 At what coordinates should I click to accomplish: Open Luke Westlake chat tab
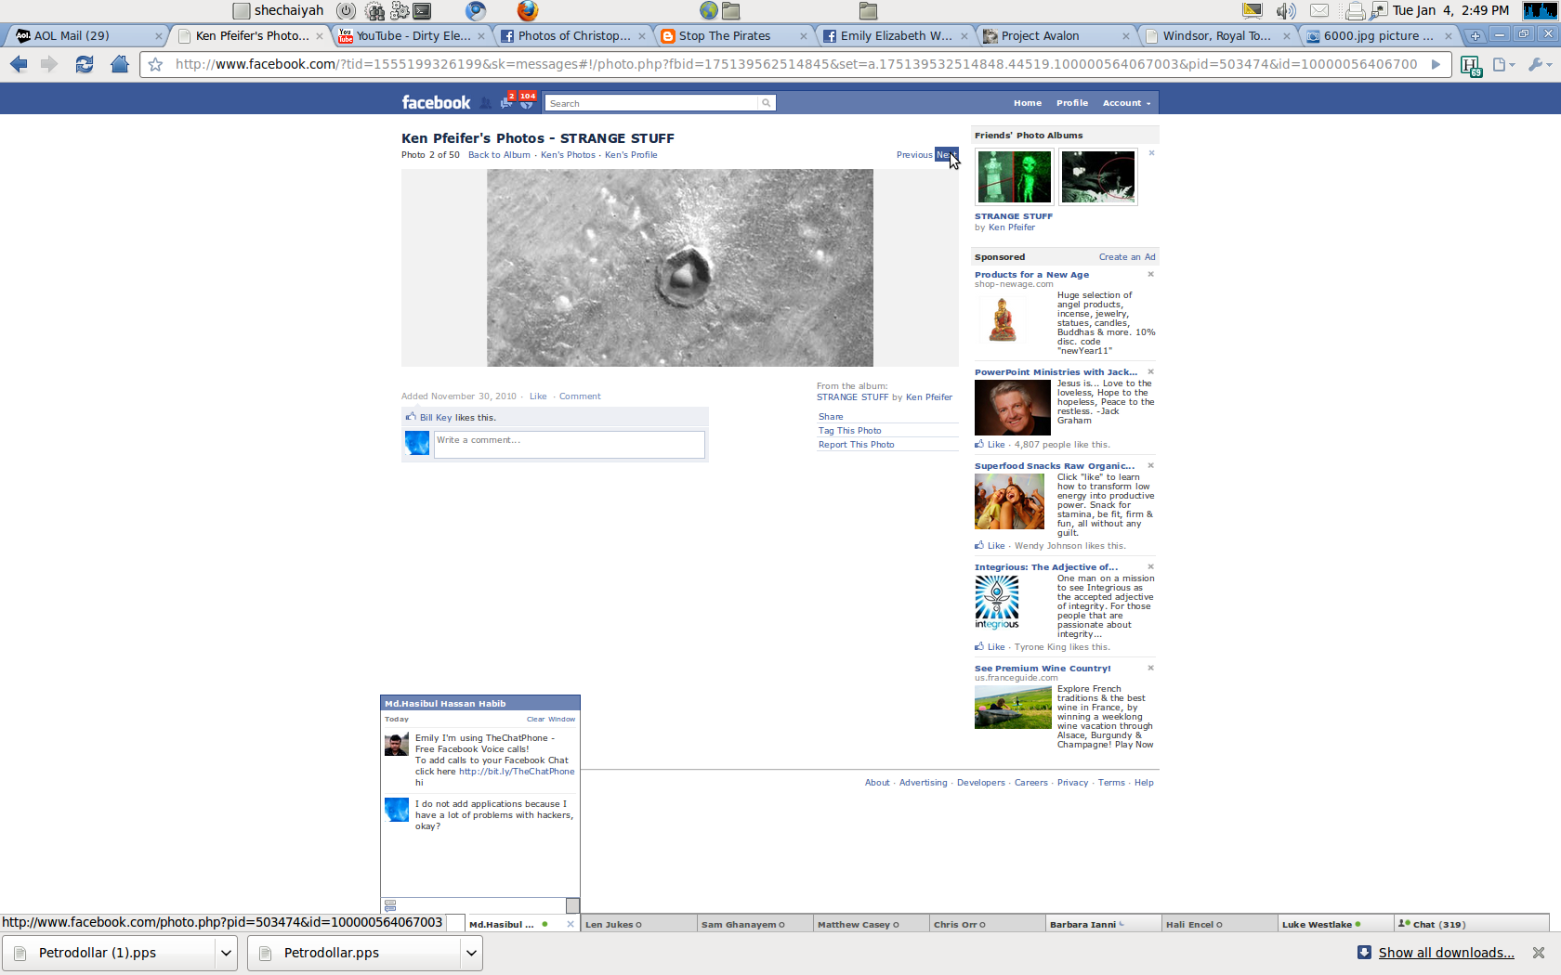tap(1335, 924)
